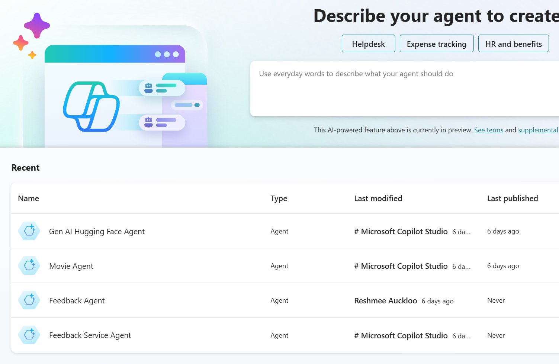Image resolution: width=559 pixels, height=364 pixels.
Task: Sort the table by Name column
Action: tap(29, 199)
